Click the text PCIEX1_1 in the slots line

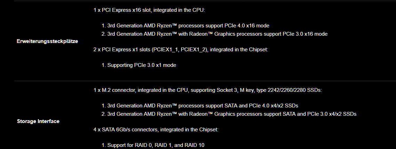point(165,50)
